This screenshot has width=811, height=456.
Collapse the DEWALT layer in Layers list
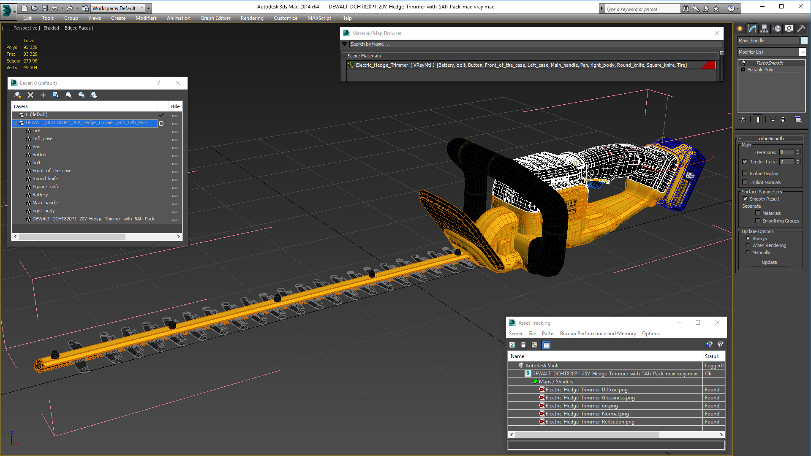(x=15, y=123)
